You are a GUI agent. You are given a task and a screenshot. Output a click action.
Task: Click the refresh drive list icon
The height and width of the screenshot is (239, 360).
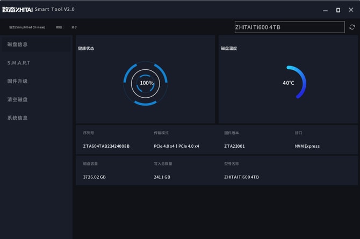(x=352, y=27)
